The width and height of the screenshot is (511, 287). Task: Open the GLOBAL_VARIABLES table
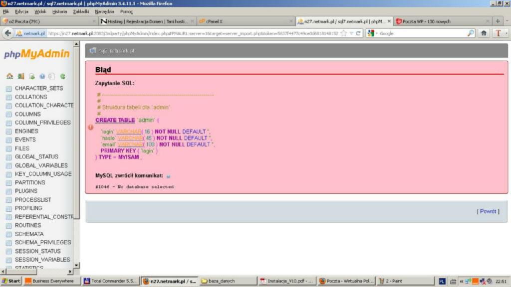[41, 165]
